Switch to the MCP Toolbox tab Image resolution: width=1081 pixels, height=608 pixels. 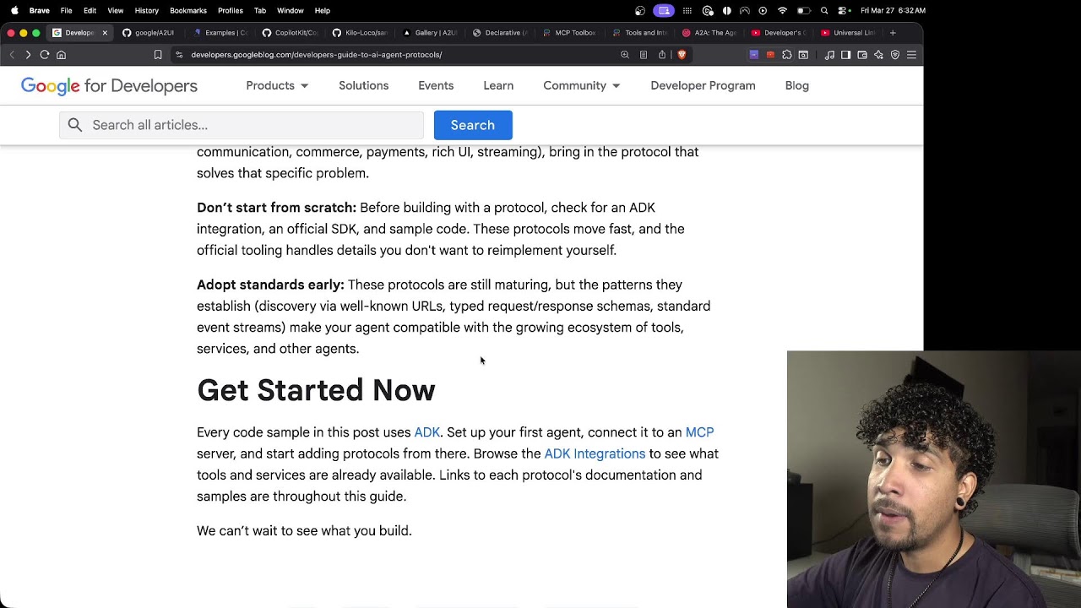click(x=570, y=33)
